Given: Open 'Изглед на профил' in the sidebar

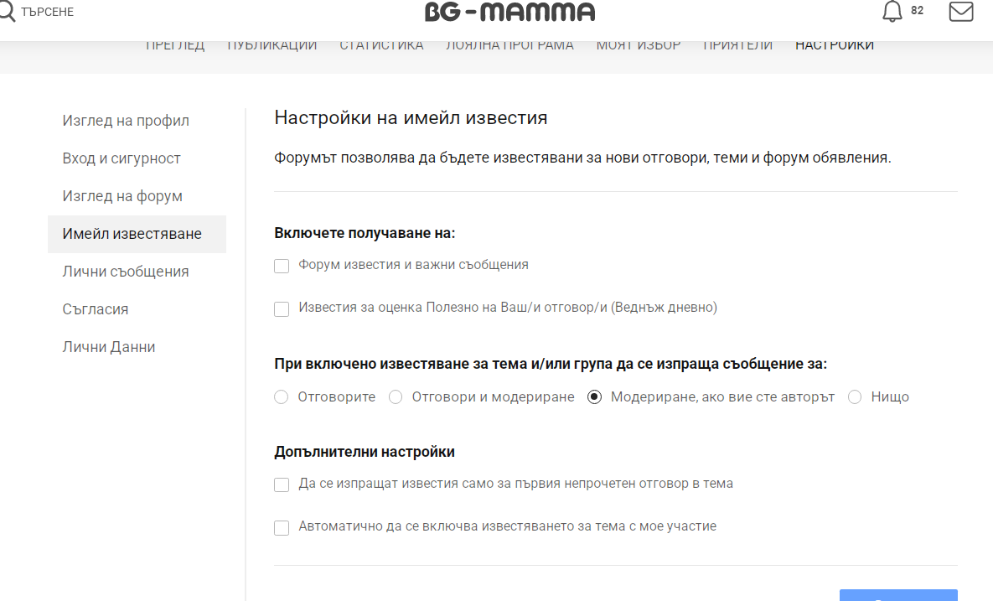Looking at the screenshot, I should pos(126,121).
